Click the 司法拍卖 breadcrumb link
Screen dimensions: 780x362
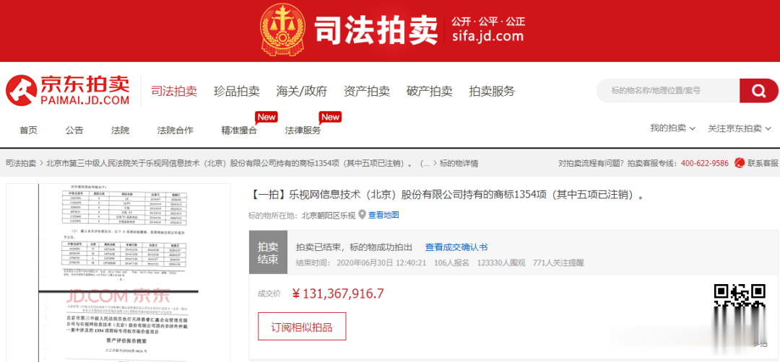[21, 163]
